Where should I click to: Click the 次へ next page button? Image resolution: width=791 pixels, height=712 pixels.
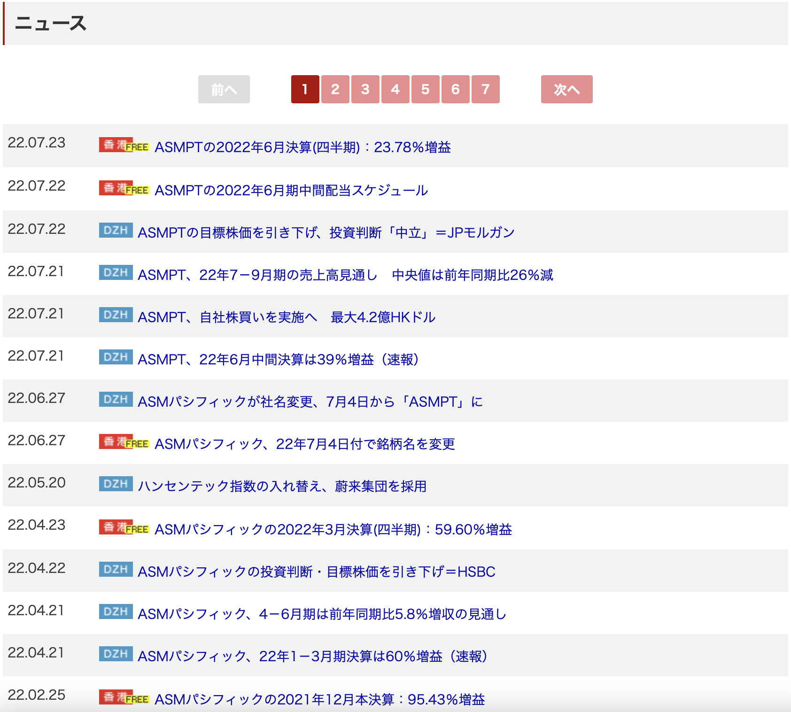[x=567, y=89]
